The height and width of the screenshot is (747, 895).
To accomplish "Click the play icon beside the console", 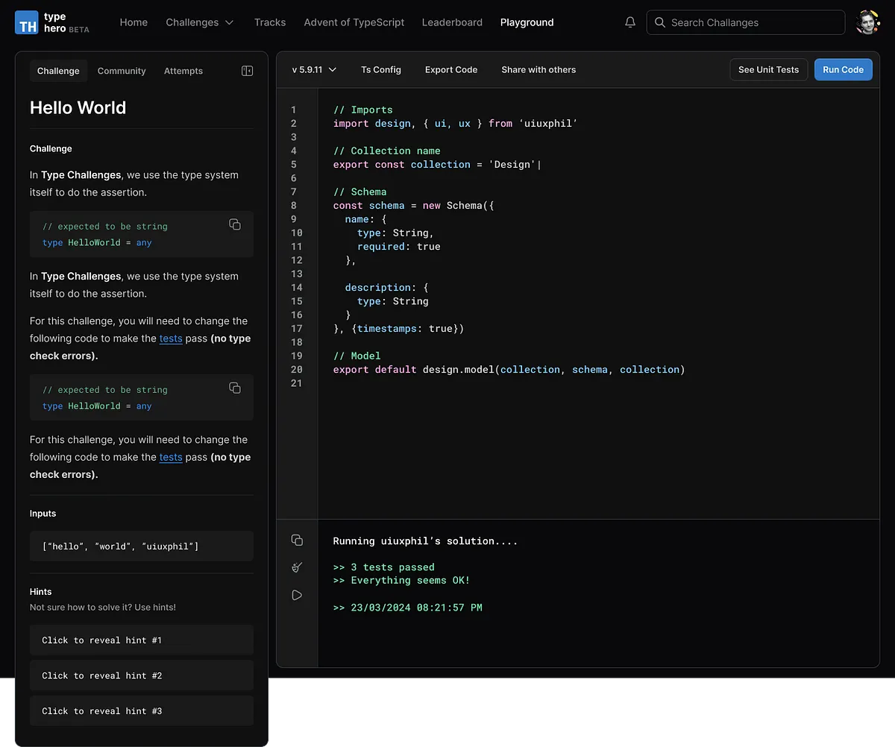I will [x=297, y=595].
